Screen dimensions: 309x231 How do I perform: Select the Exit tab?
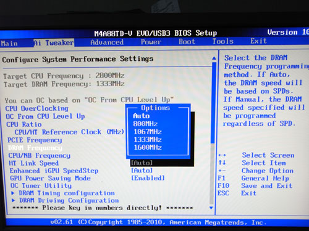pos(258,41)
